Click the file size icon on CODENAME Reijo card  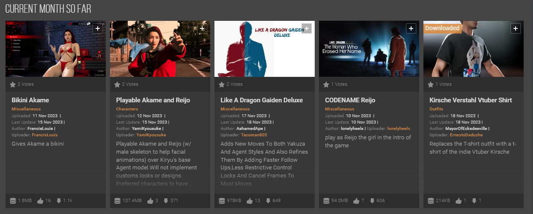pos(326,200)
